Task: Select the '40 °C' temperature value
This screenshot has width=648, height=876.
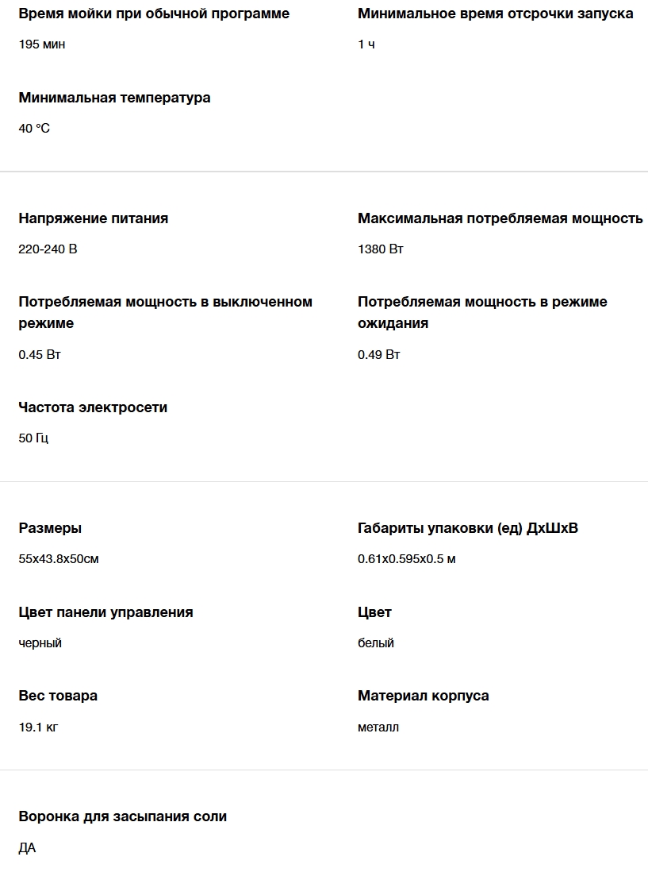Action: click(34, 129)
